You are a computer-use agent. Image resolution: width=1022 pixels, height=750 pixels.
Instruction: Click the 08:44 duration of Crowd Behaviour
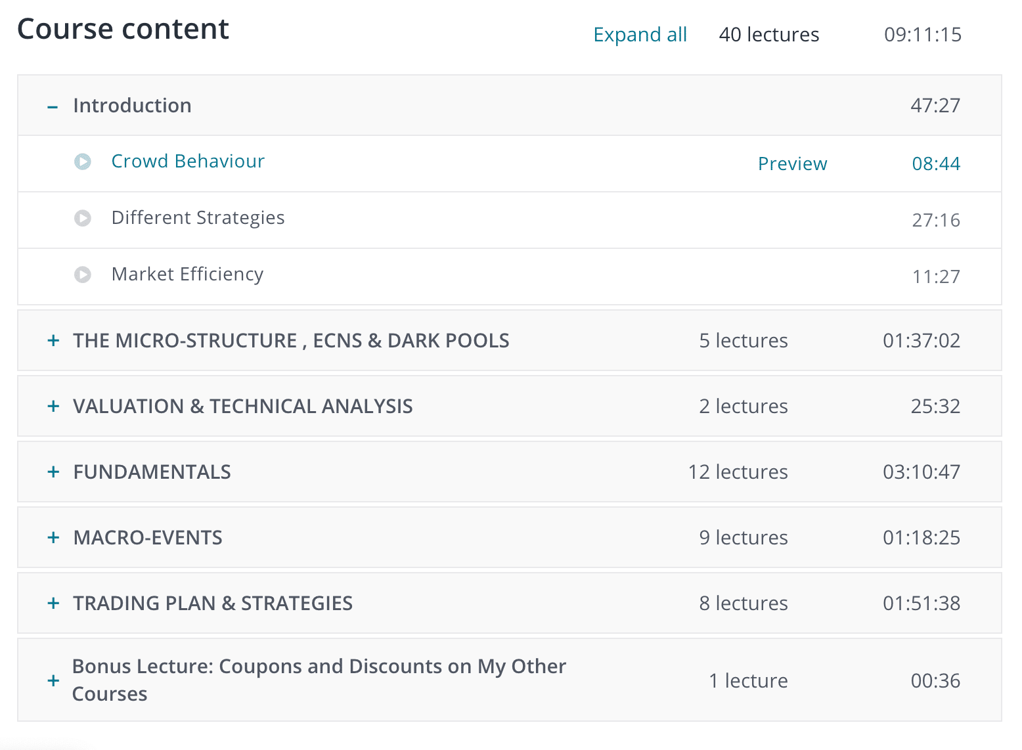[935, 164]
